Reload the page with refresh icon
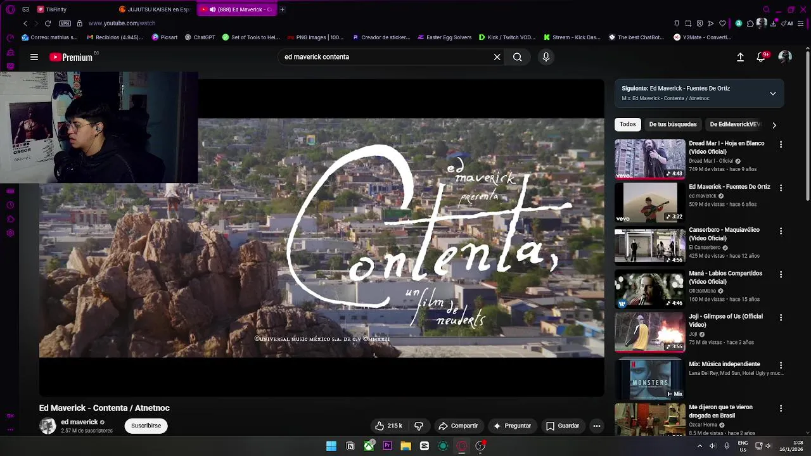Viewport: 811px width, 456px height. coord(48,23)
